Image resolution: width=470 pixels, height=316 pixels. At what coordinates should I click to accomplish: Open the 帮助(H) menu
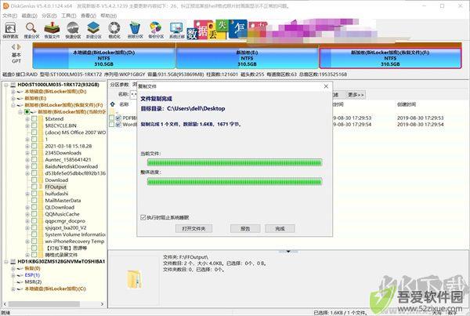[x=108, y=16]
